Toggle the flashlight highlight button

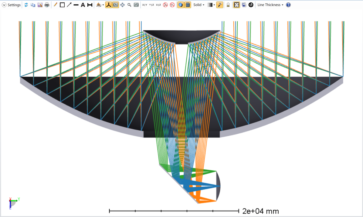point(219,5)
